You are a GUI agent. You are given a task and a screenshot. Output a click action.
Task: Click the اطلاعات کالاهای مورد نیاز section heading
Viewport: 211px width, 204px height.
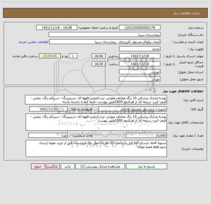click(183, 91)
